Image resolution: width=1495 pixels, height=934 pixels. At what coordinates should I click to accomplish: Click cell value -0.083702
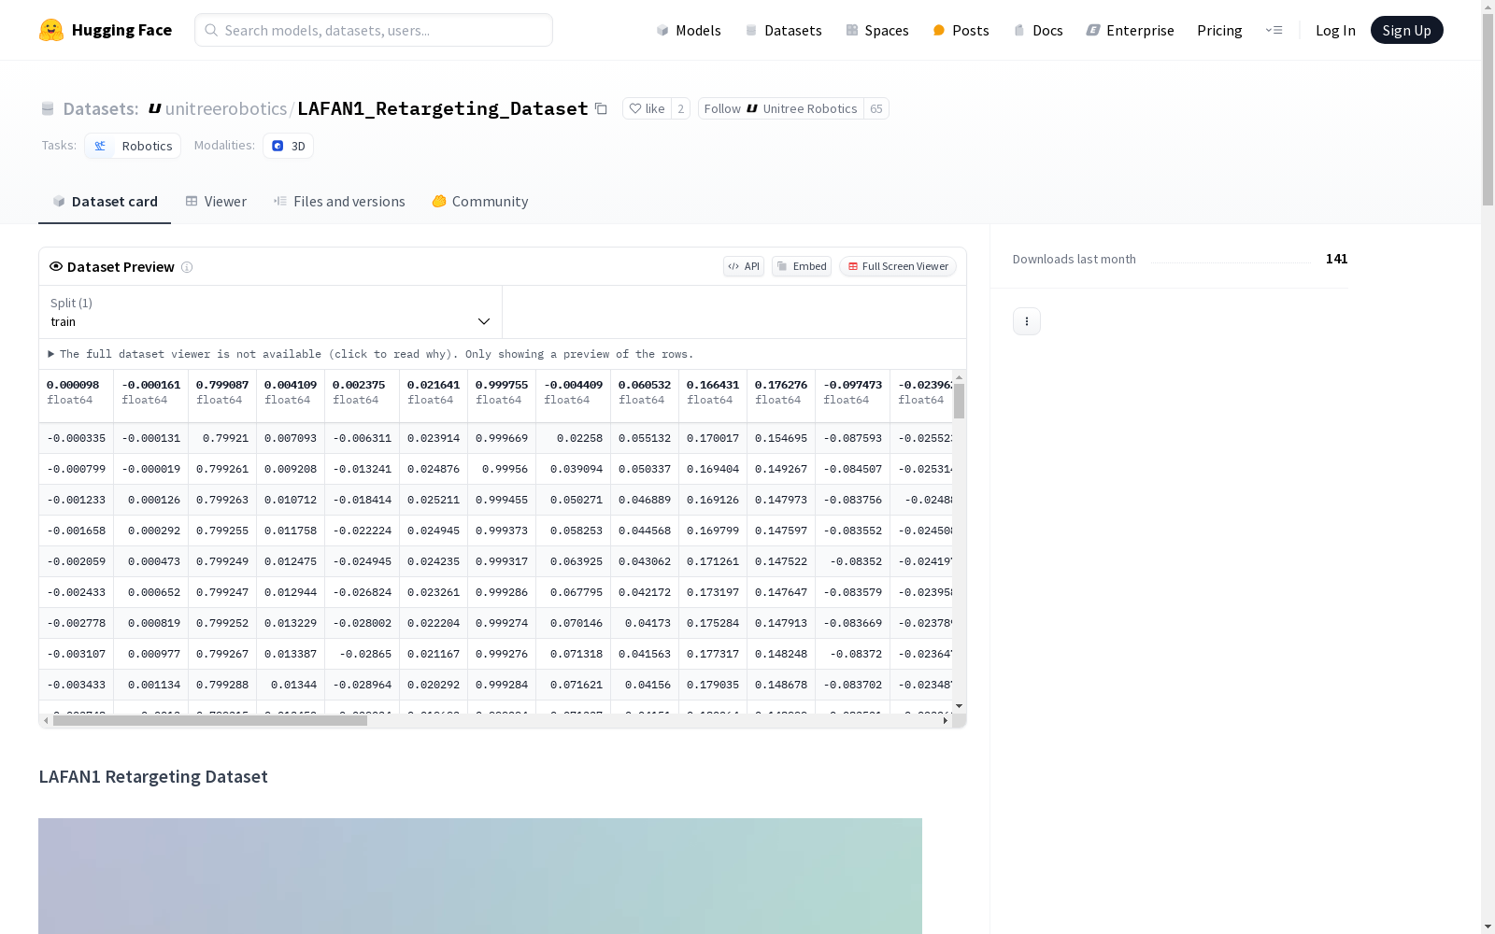pyautogui.click(x=853, y=685)
